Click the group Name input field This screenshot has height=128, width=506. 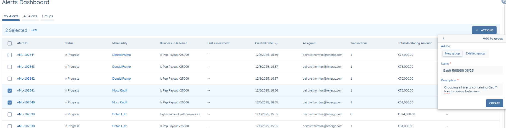pyautogui.click(x=471, y=70)
